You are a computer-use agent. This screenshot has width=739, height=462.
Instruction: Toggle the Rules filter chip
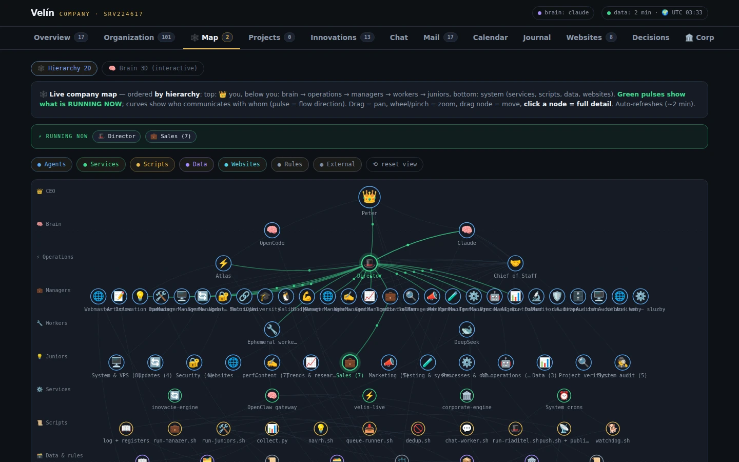290,164
